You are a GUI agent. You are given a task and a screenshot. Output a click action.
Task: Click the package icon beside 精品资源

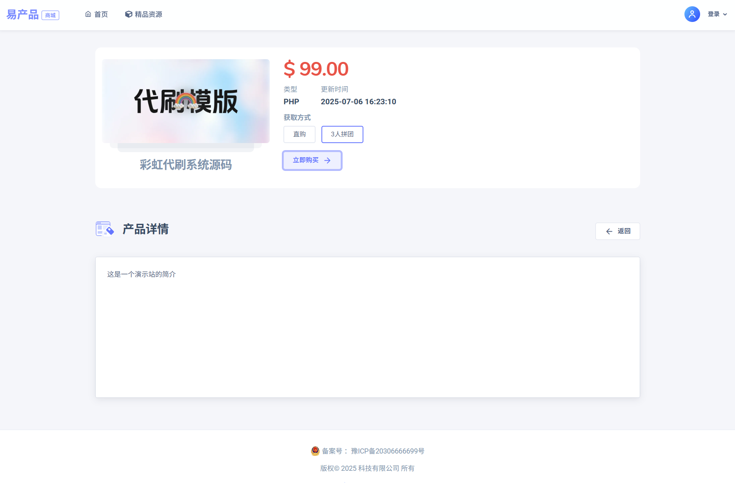click(x=128, y=14)
